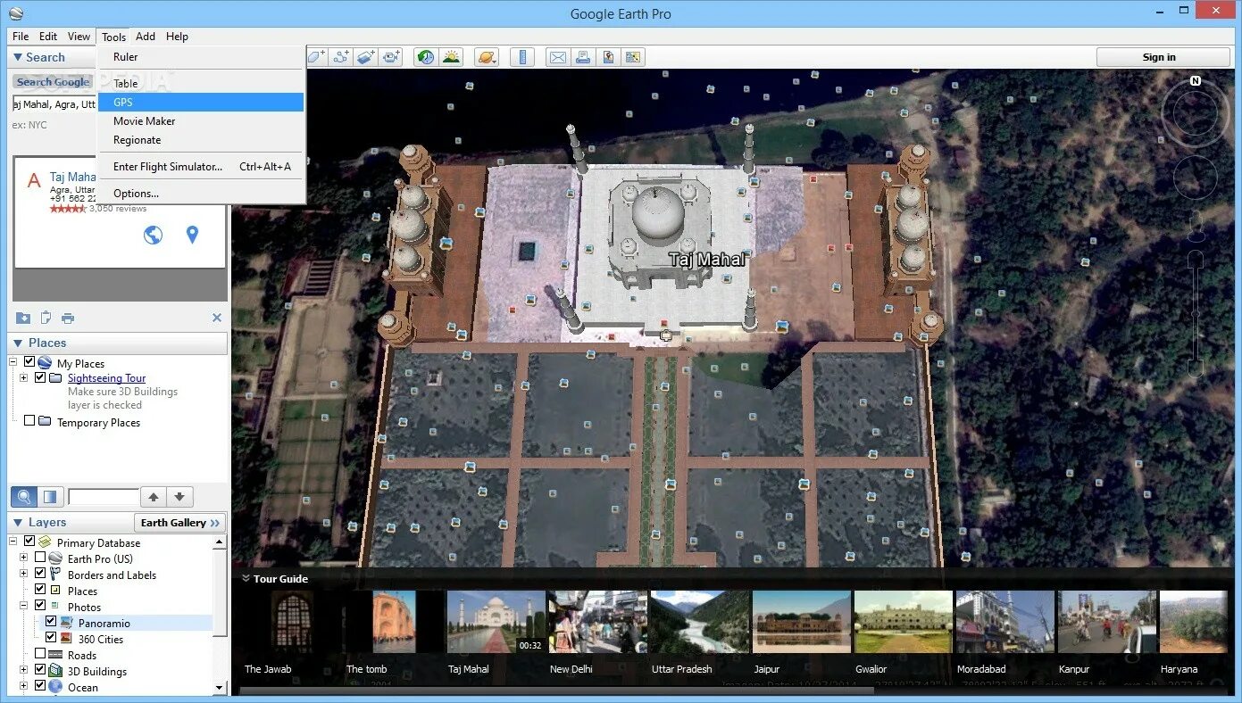The image size is (1242, 703).
Task: Move item up with the up arrow
Action: coord(154,497)
